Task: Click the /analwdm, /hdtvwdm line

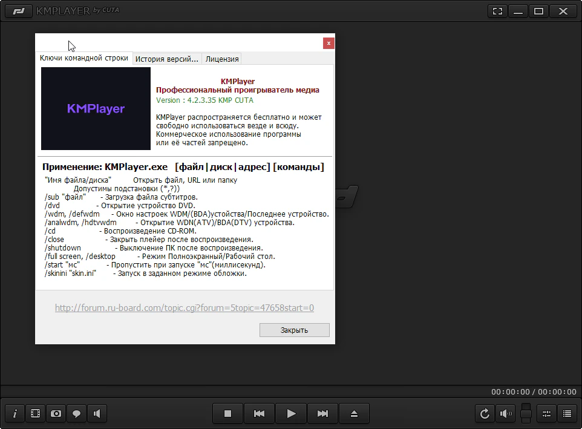Action: (x=169, y=223)
